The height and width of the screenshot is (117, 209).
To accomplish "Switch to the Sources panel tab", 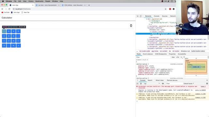I will tap(165, 16).
